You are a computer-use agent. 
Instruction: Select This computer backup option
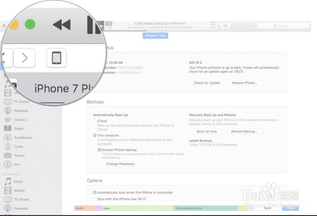(95, 135)
